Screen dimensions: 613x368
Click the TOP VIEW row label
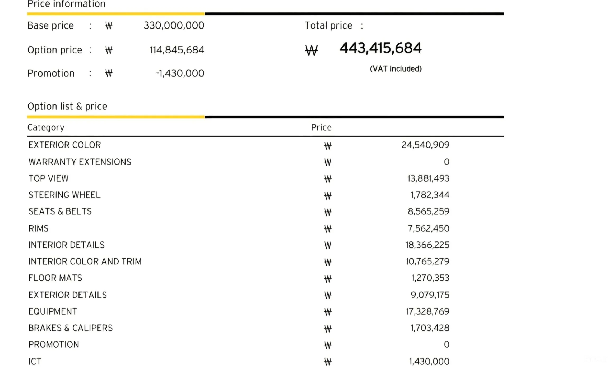49,178
